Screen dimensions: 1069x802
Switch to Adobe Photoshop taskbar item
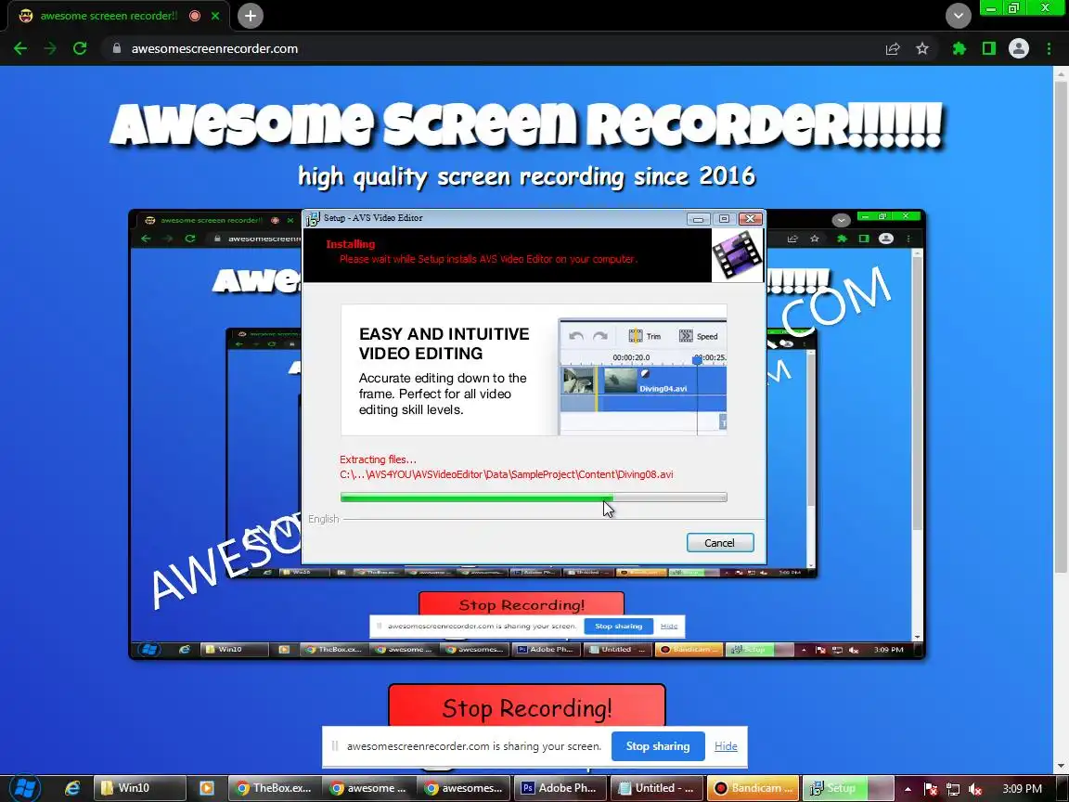tap(559, 788)
